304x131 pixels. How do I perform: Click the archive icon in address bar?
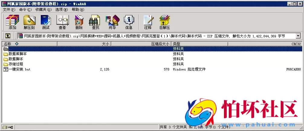[21, 36]
